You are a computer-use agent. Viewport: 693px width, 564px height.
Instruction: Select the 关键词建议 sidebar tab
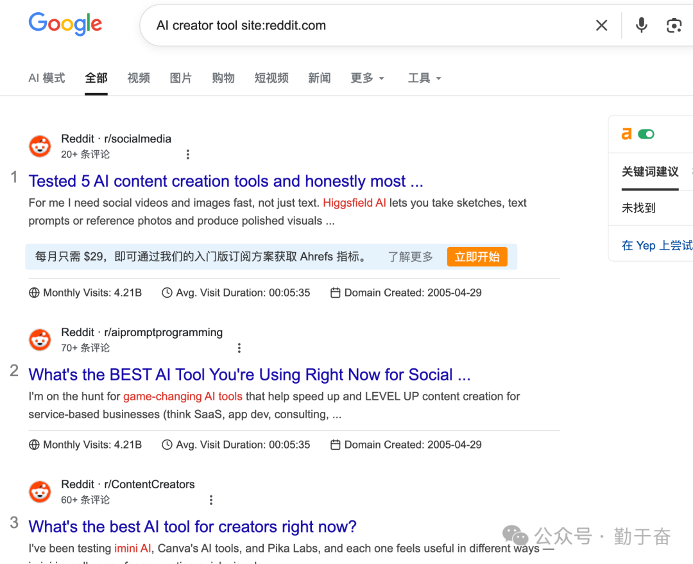click(x=649, y=171)
